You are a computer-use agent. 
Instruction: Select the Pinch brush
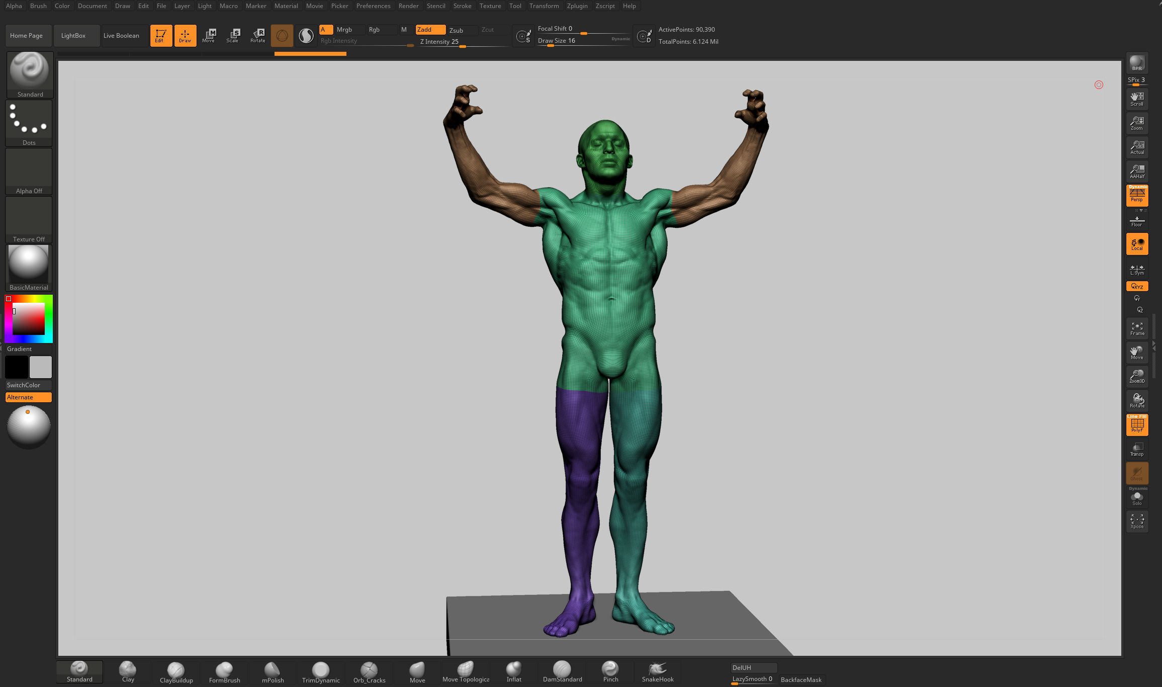pyautogui.click(x=610, y=672)
